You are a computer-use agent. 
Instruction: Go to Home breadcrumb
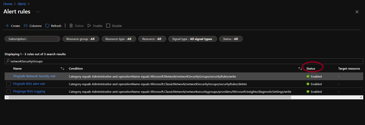tap(8, 4)
